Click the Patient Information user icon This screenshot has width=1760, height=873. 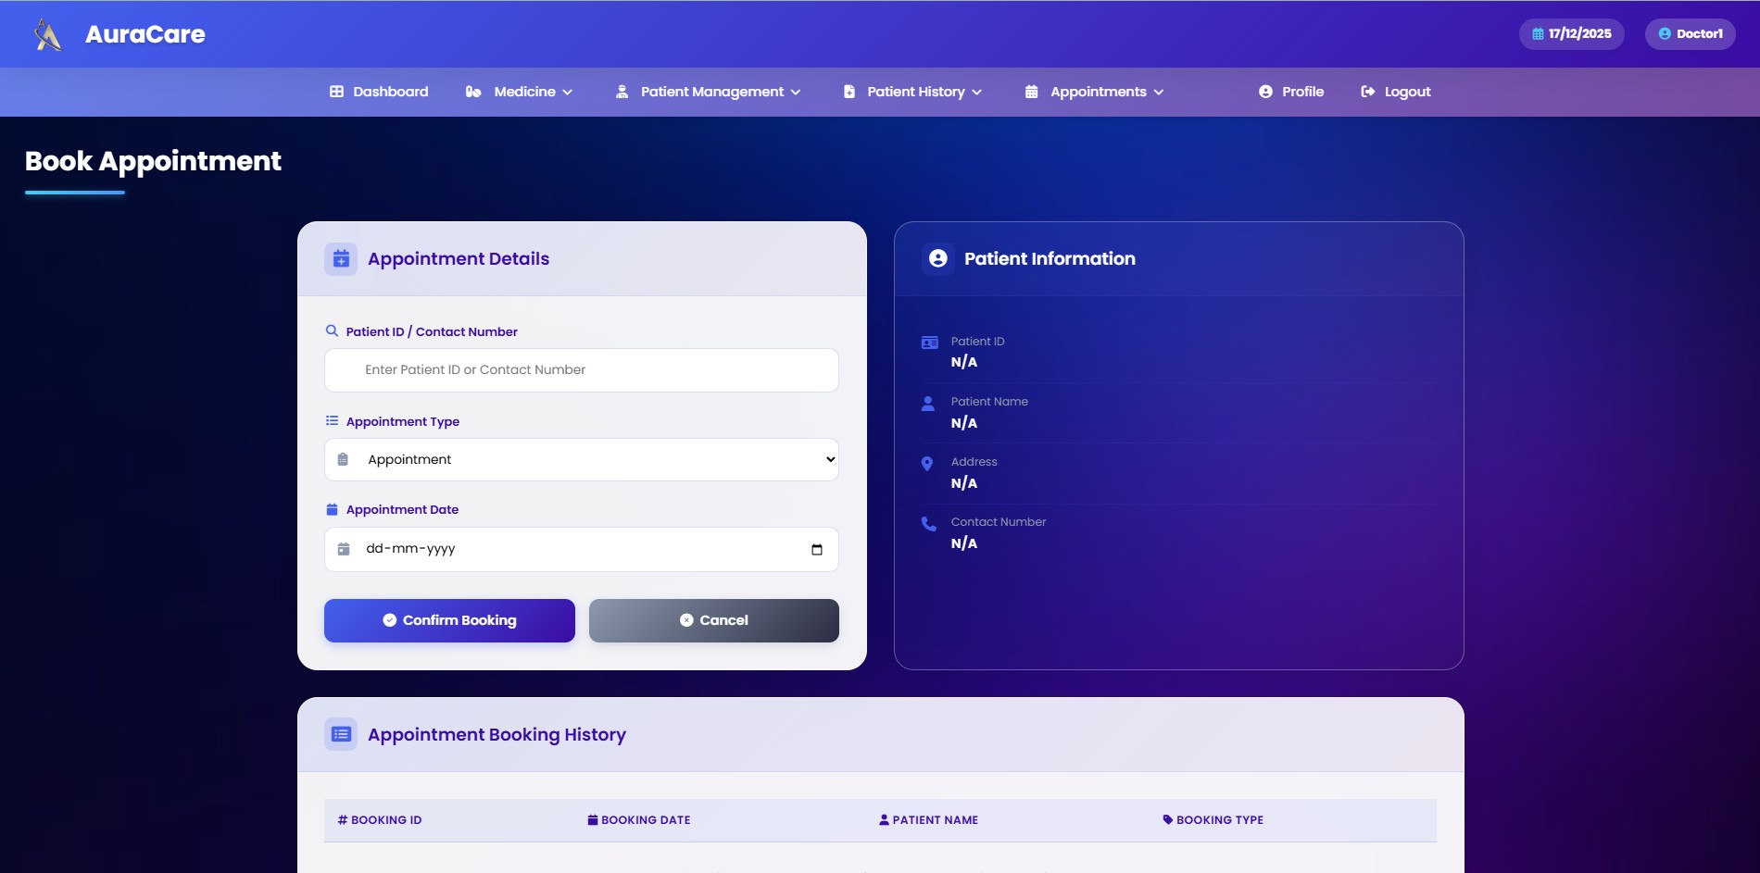[937, 259]
